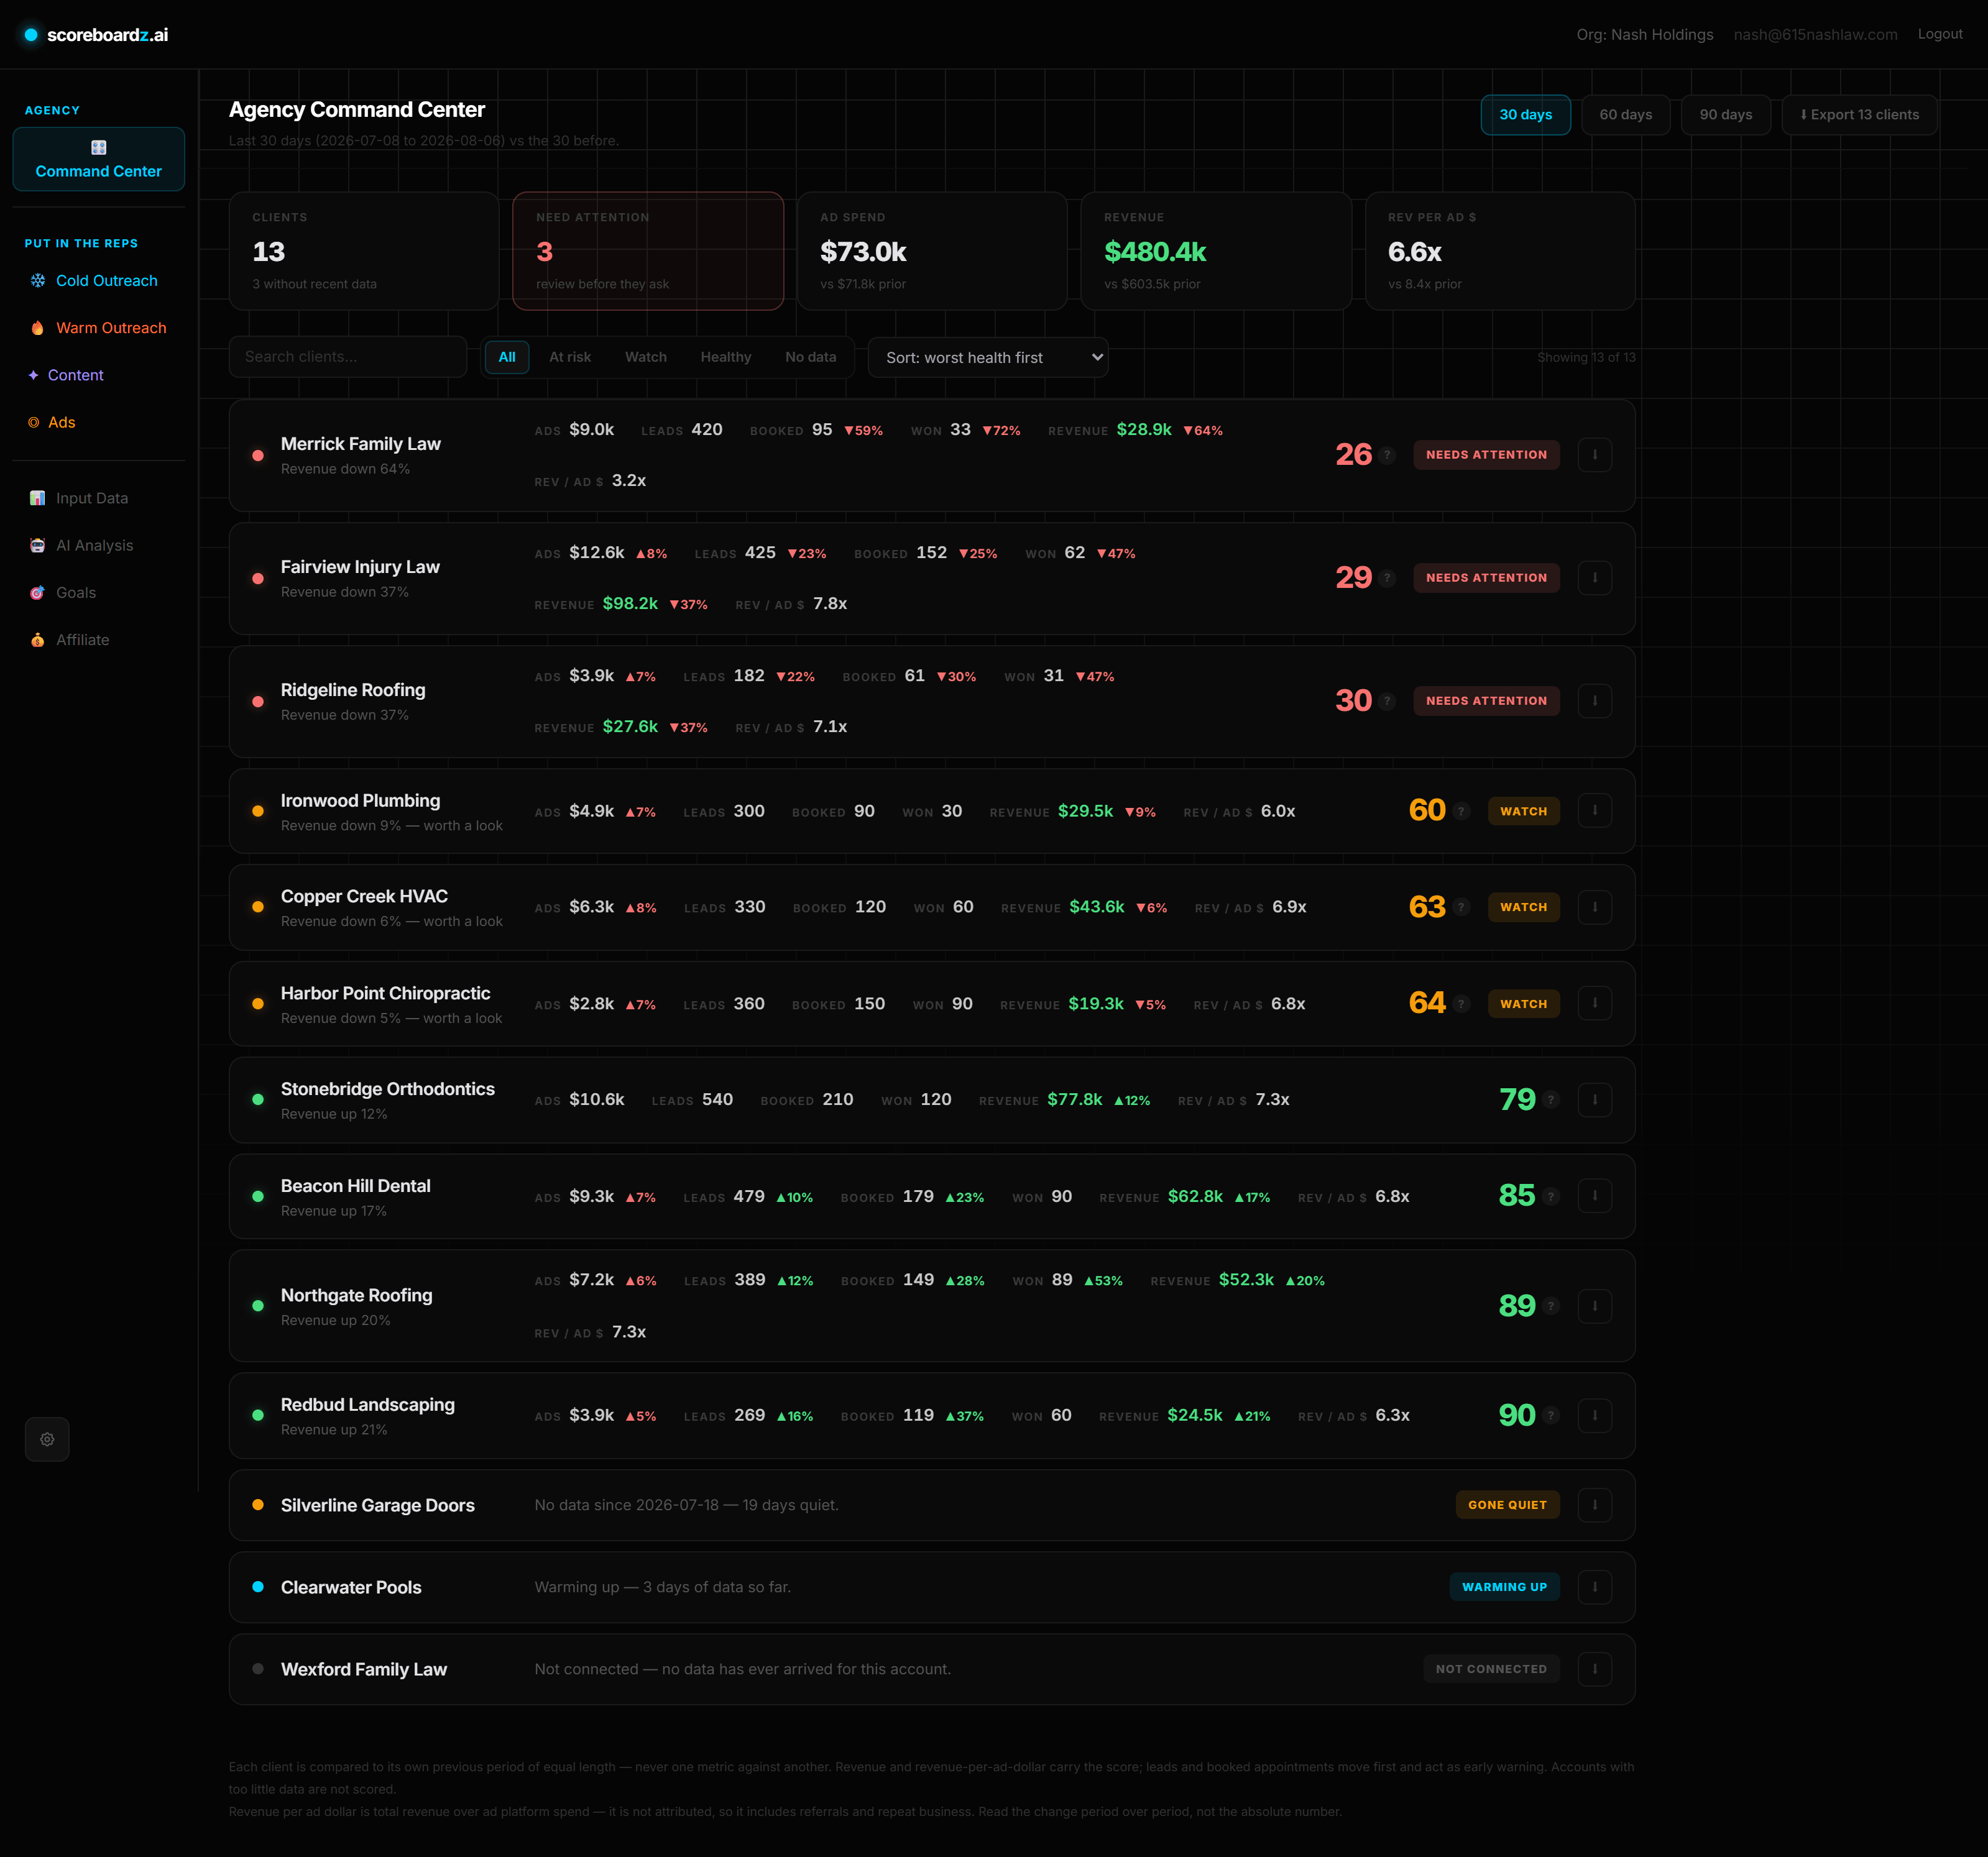Open the settings gear at sidebar bottom
This screenshot has height=1857, width=1988.
click(x=47, y=1439)
